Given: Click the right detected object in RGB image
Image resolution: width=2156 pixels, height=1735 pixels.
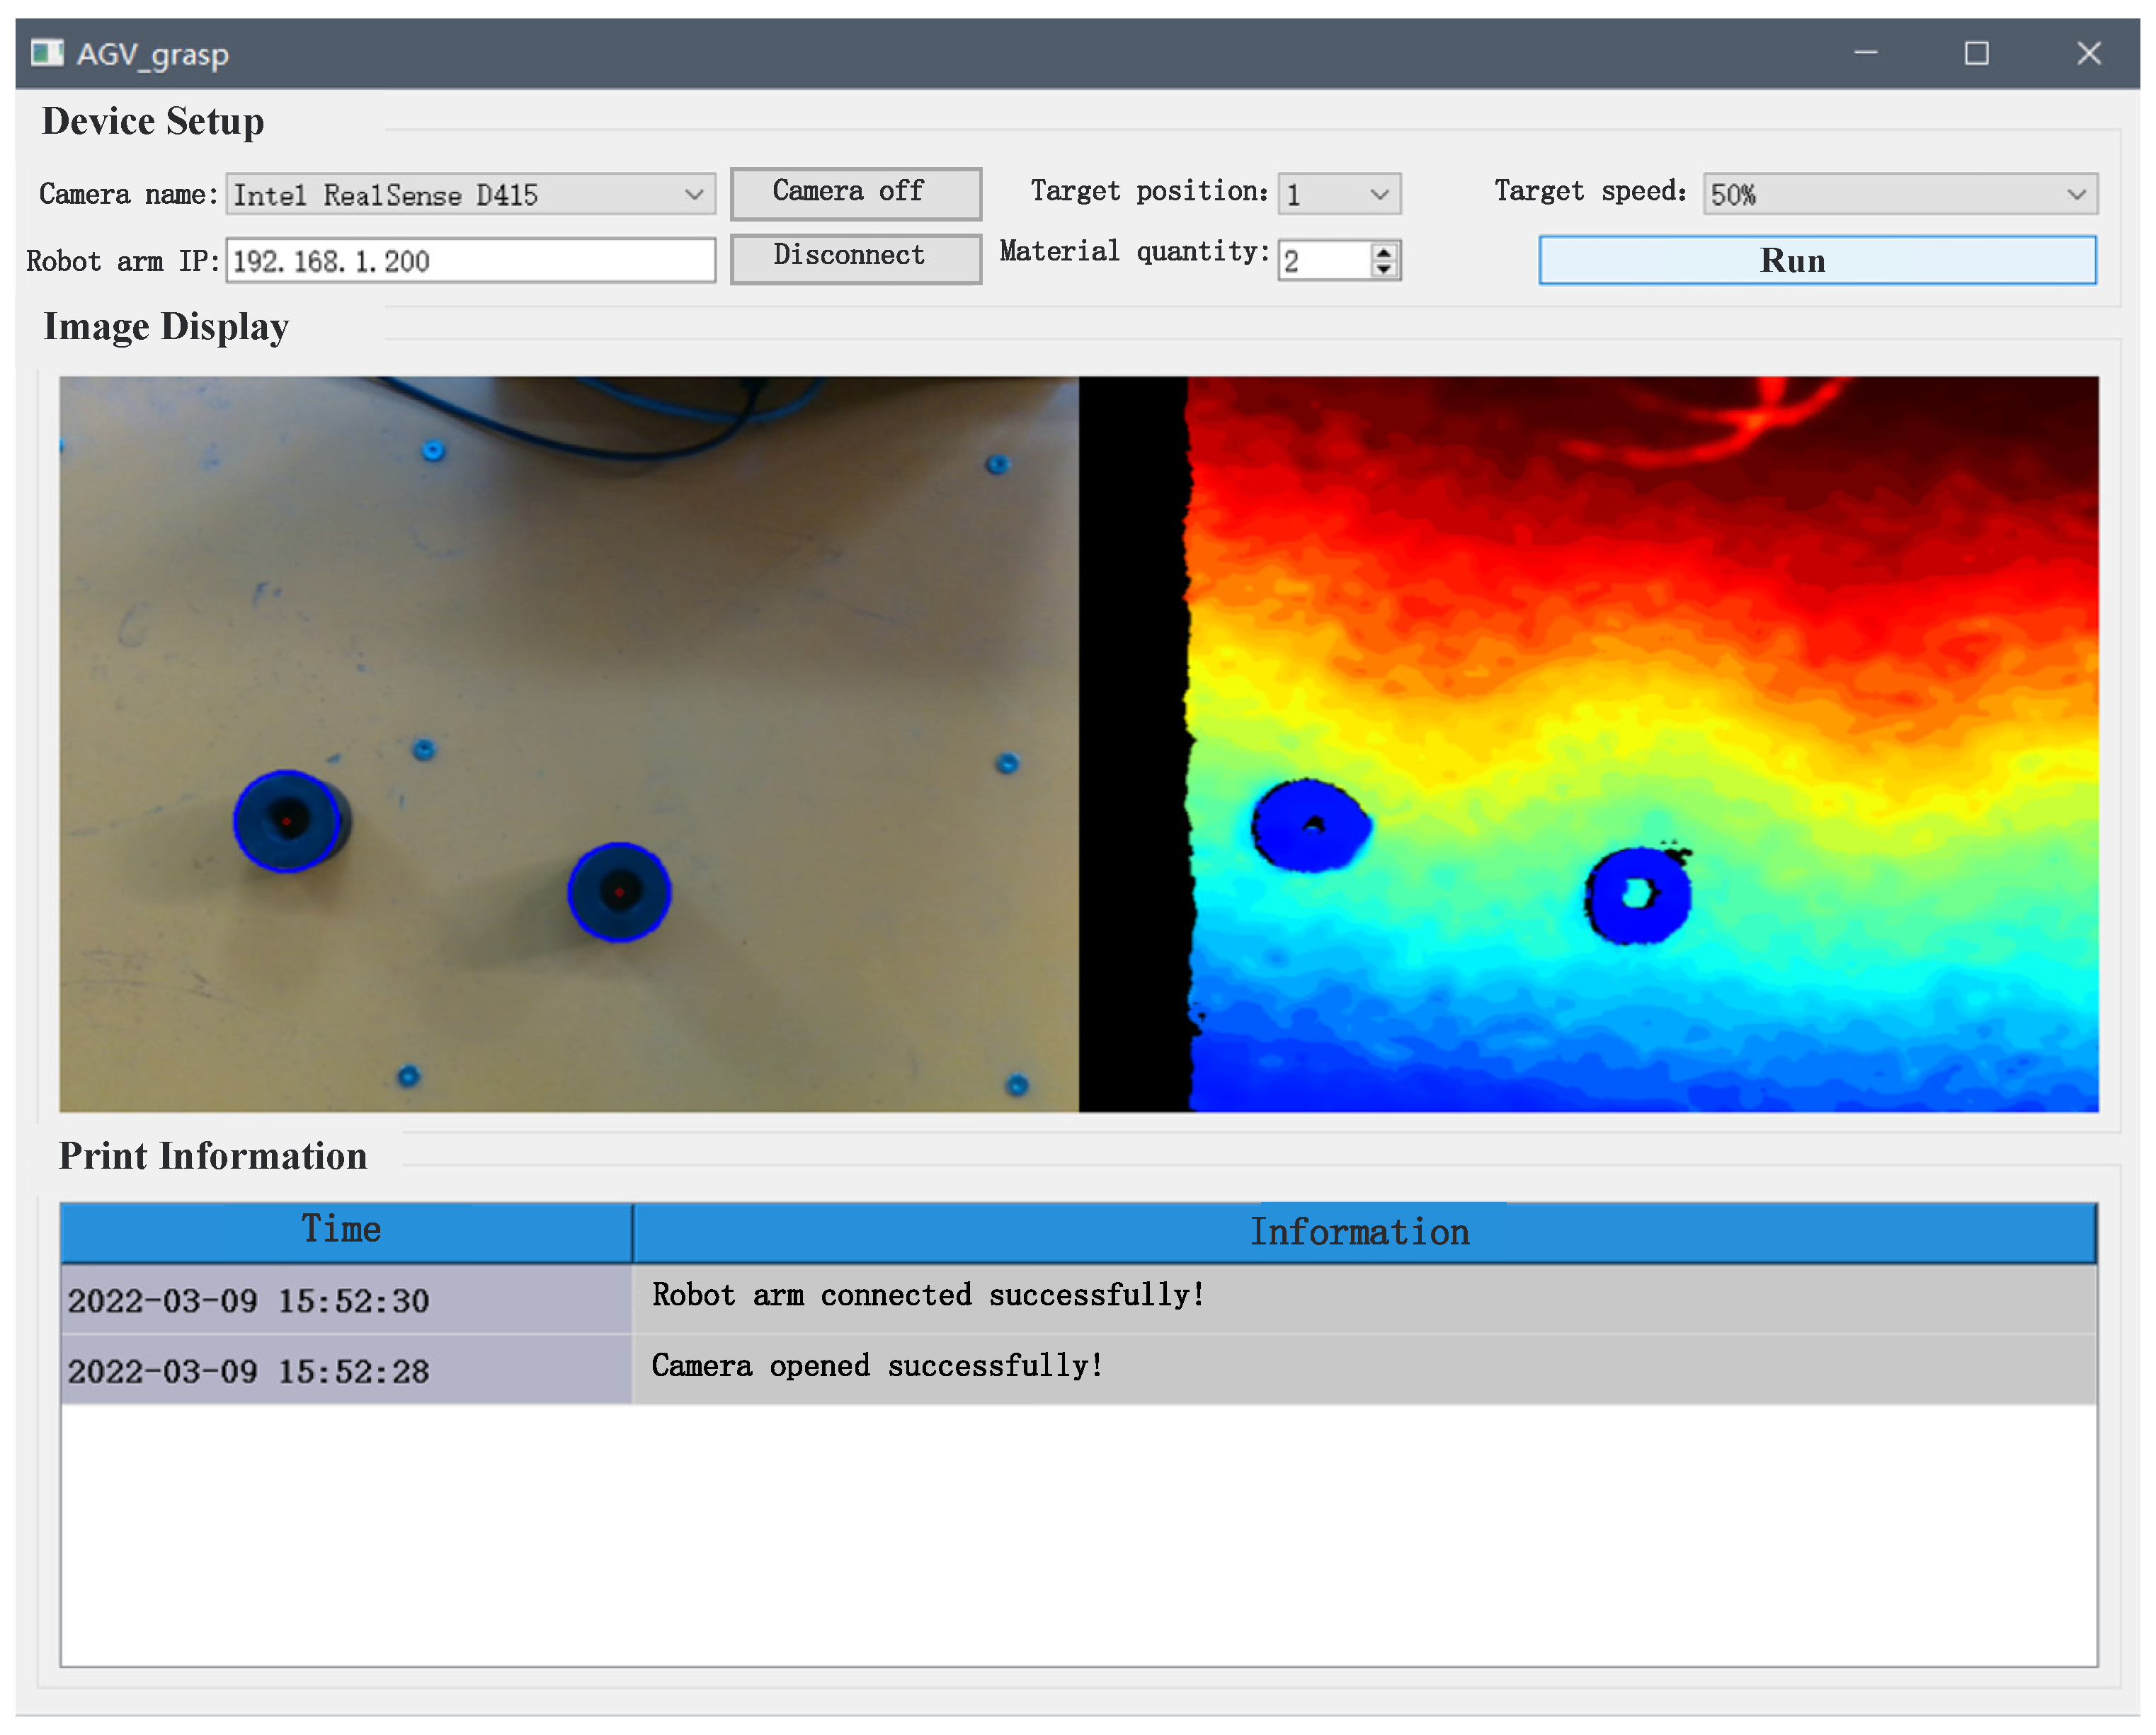Looking at the screenshot, I should (x=619, y=892).
